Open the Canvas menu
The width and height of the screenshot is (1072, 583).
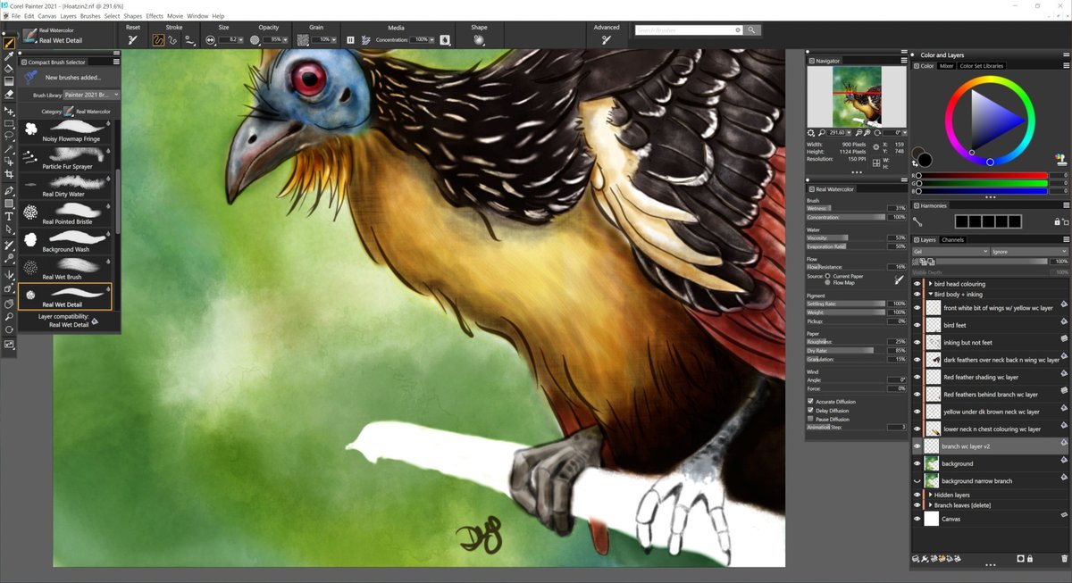pos(47,16)
